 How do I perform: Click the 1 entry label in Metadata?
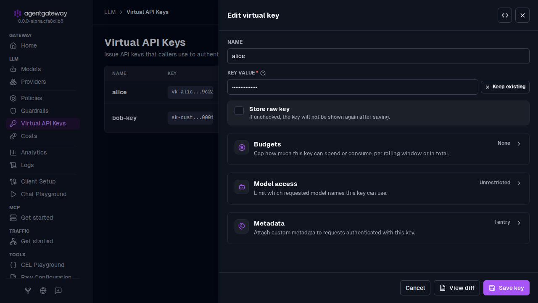click(x=502, y=222)
